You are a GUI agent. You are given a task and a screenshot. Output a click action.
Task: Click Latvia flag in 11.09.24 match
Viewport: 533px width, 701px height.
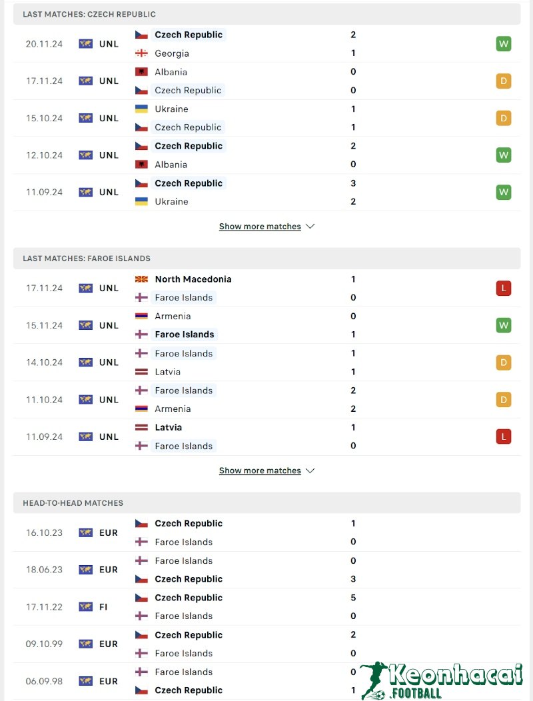coord(141,428)
